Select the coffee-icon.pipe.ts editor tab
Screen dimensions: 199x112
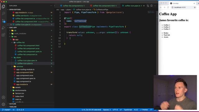pyautogui.click(x=132, y=6)
